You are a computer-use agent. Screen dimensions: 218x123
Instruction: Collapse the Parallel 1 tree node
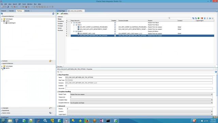pos(74,31)
